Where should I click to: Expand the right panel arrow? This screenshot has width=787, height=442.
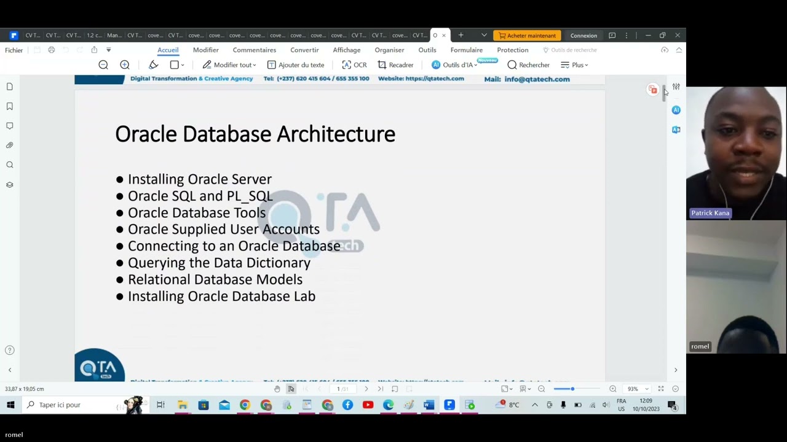[x=676, y=370]
